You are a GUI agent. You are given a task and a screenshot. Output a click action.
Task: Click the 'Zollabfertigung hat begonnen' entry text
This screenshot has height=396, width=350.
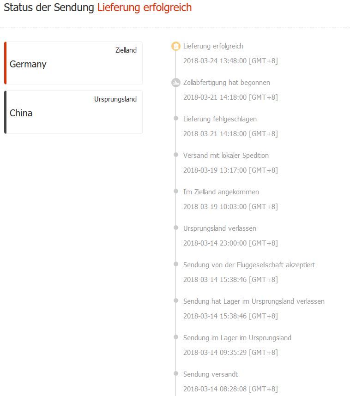click(x=226, y=83)
